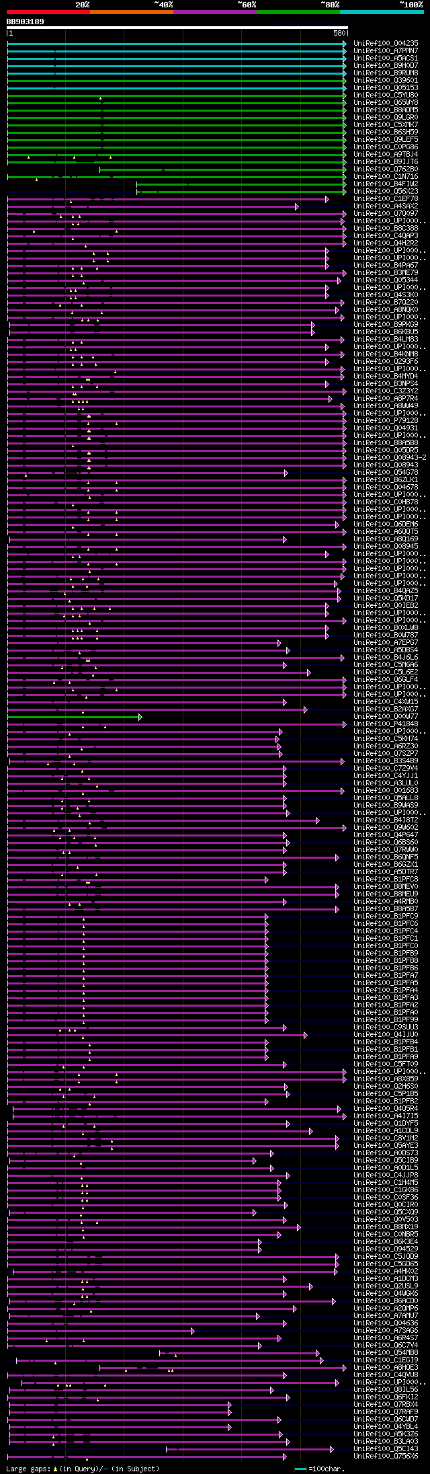
Task: Open the UniRef100_A7PMN7 entry
Action: click(386, 50)
